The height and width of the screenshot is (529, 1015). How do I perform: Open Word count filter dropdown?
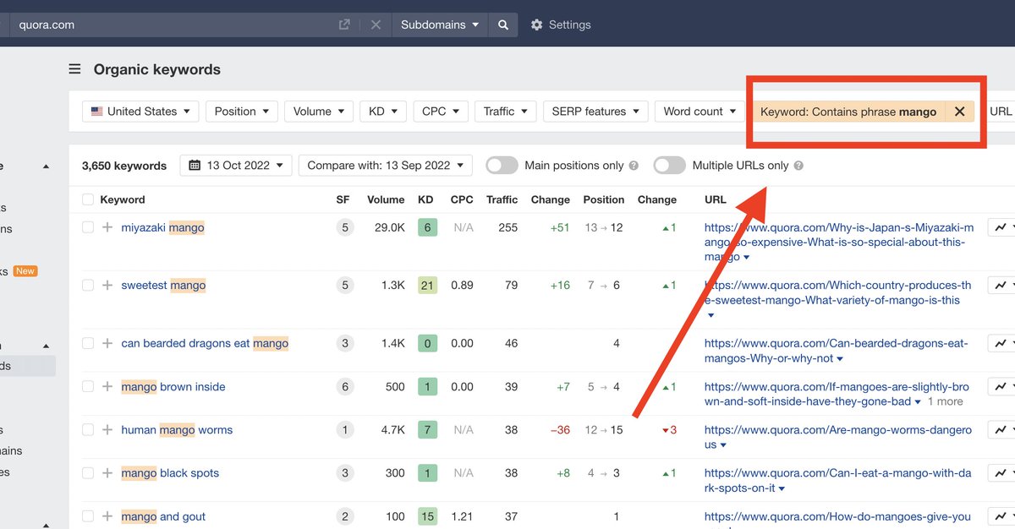coord(700,112)
